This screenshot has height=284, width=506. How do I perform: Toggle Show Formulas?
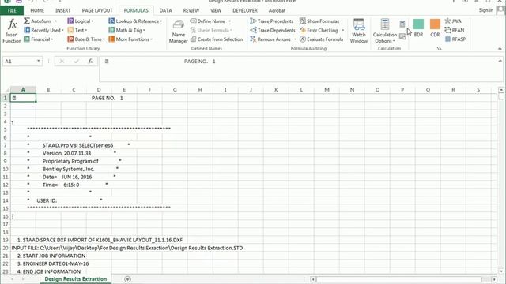[319, 21]
